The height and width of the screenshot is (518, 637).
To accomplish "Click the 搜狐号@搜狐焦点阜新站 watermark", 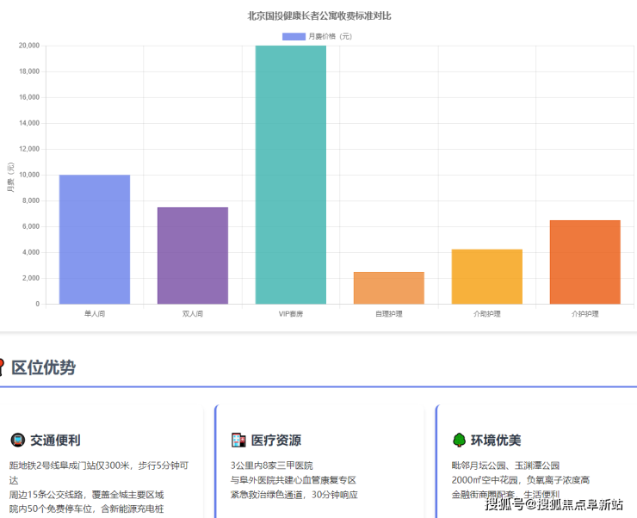I will click(x=554, y=504).
